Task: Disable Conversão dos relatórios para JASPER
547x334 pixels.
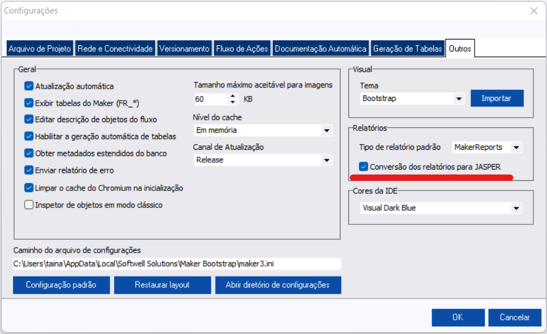Action: tap(364, 167)
